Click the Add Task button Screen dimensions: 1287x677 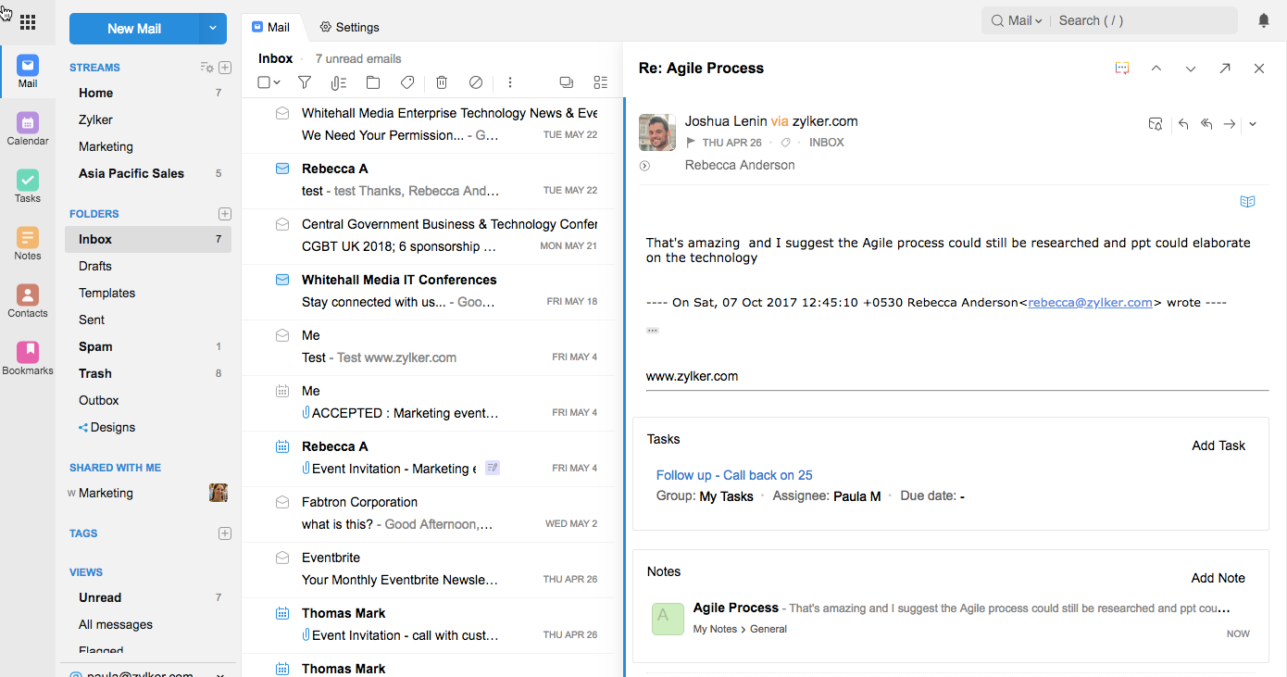click(x=1218, y=445)
